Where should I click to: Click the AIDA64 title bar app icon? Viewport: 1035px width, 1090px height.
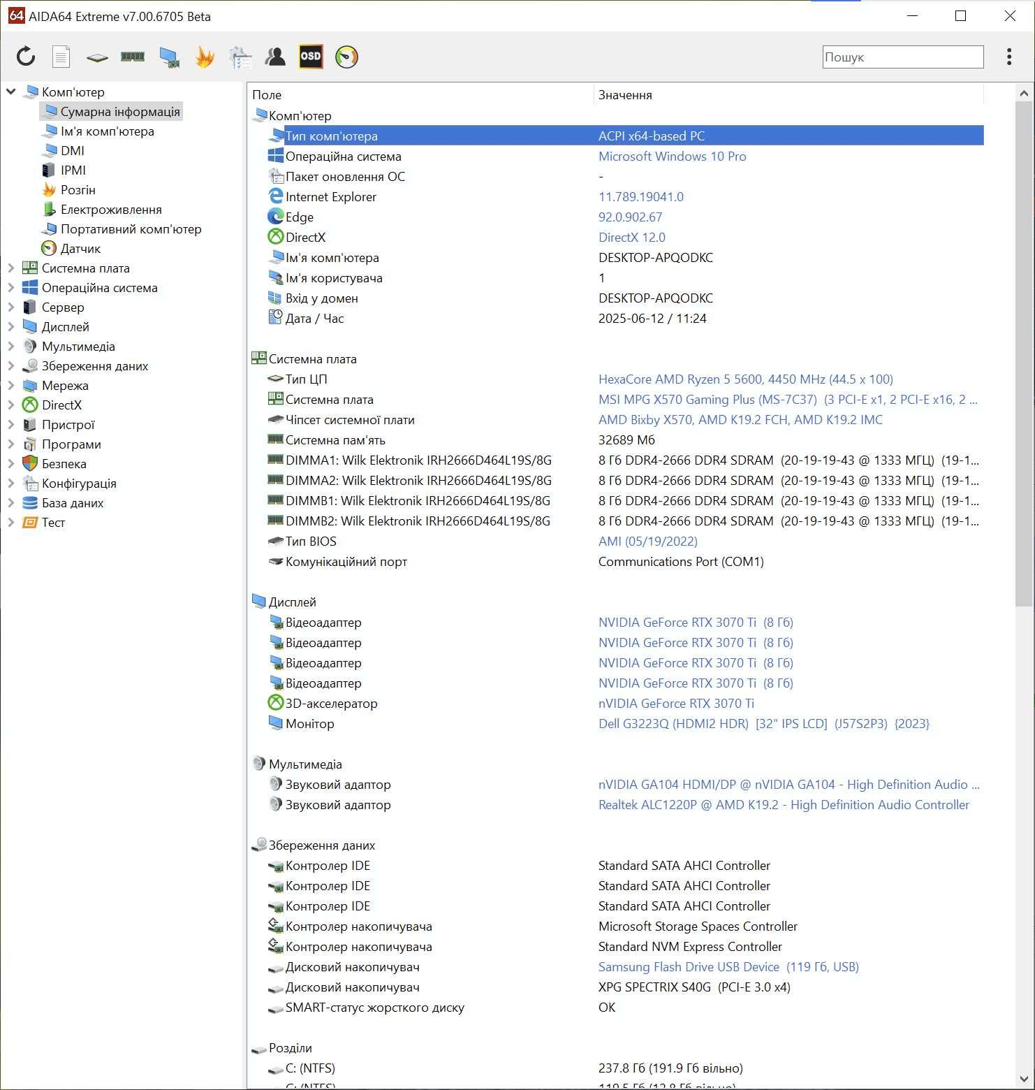pyautogui.click(x=16, y=15)
